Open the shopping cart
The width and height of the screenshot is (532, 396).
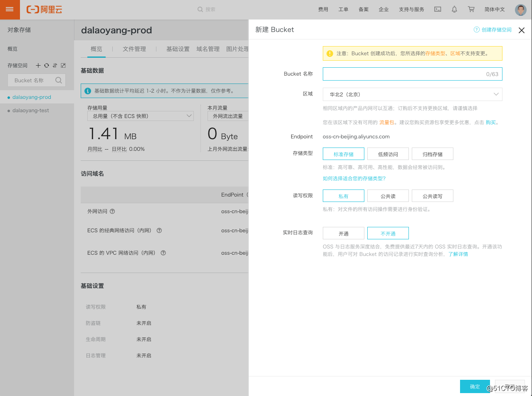point(471,9)
